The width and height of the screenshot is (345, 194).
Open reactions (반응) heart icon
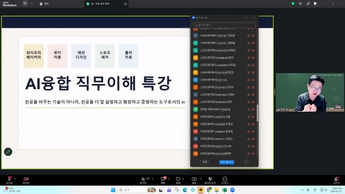pos(178,179)
